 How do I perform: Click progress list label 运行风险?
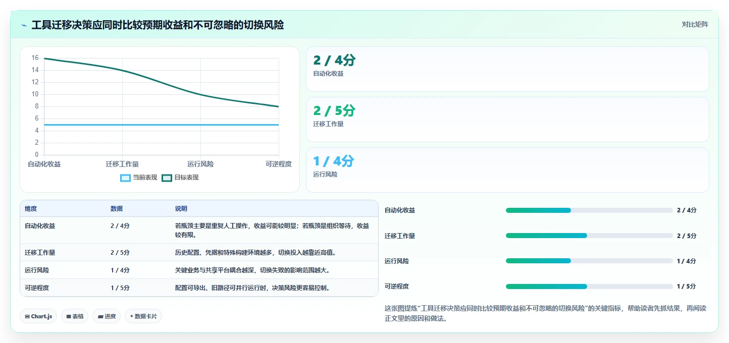click(x=397, y=261)
